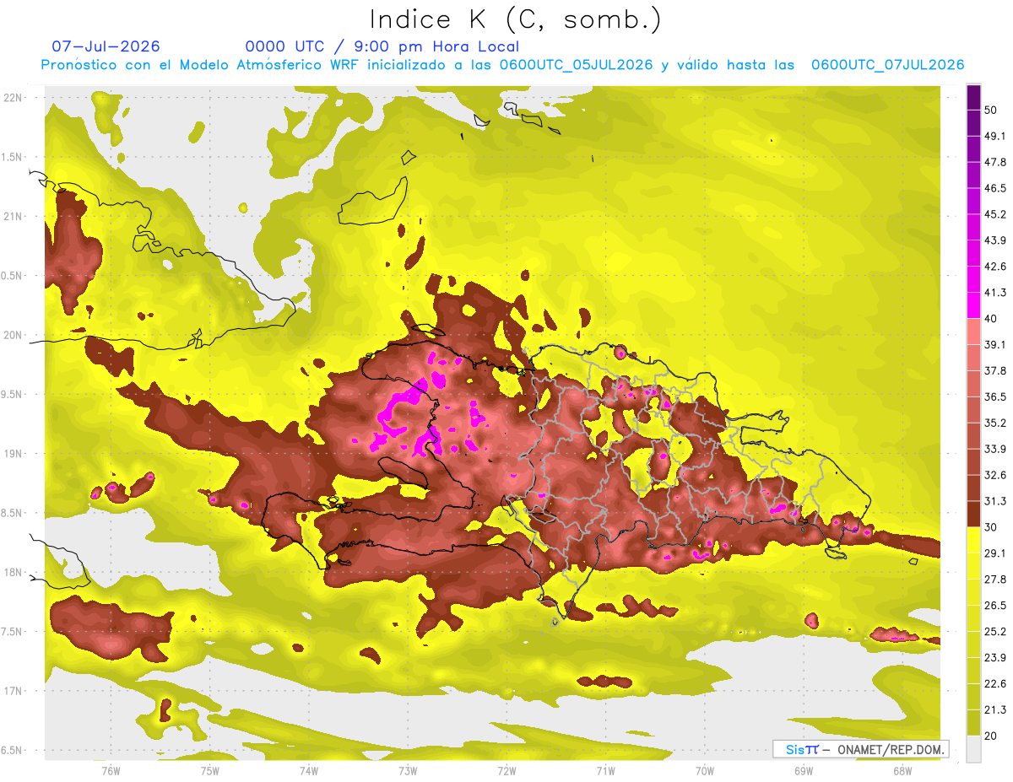
Task: Click the legend value '45.2'
Action: coord(995,214)
